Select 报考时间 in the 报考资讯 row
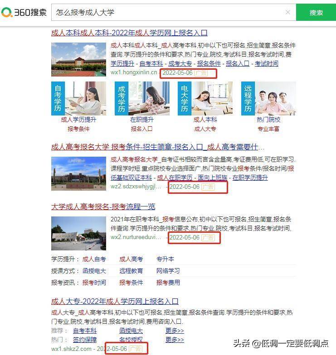 coord(94,283)
